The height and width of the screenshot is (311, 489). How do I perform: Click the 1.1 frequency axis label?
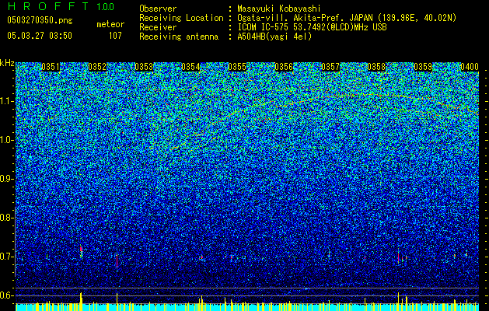click(7, 101)
